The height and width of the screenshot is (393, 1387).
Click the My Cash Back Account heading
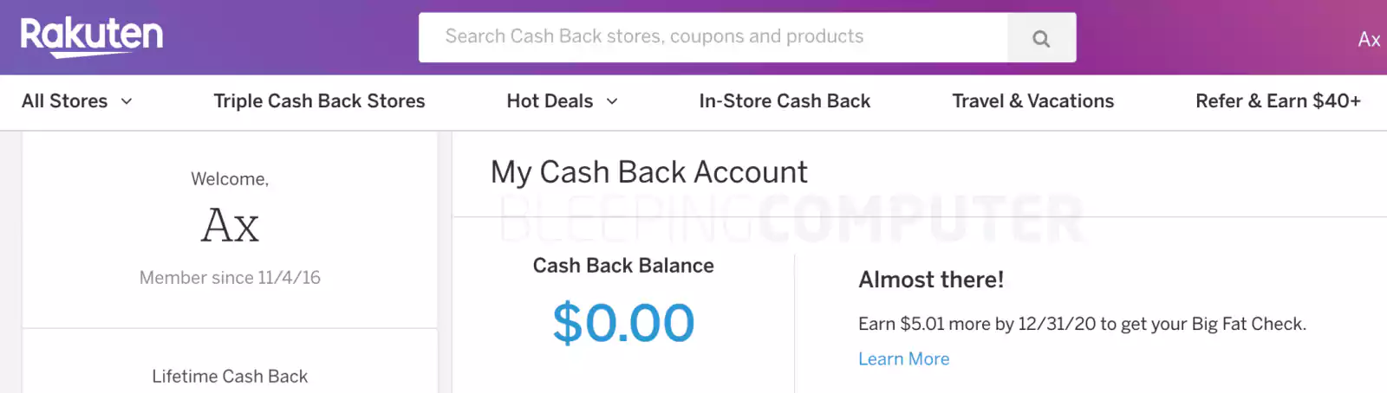(x=648, y=172)
